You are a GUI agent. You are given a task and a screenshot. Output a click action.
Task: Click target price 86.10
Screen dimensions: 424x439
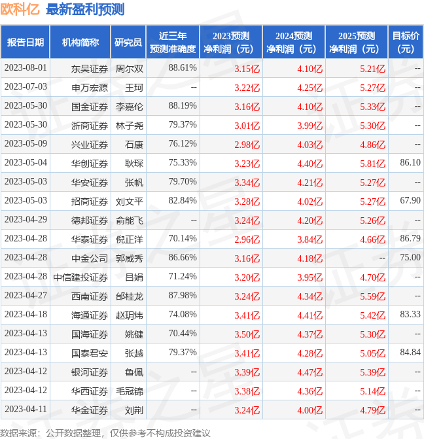(x=410, y=163)
